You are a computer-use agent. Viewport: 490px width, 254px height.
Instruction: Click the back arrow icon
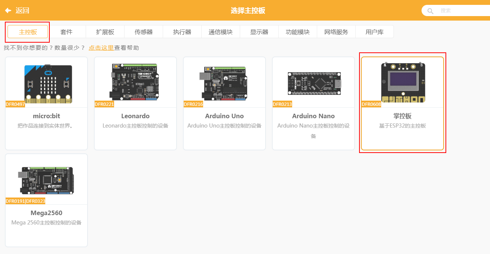tap(8, 10)
